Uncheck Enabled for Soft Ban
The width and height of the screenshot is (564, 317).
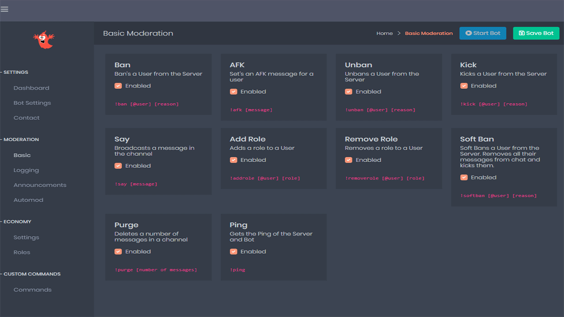point(464,177)
